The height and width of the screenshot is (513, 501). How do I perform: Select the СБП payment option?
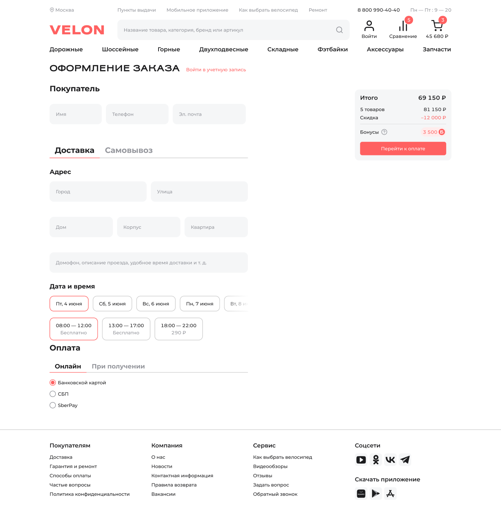click(x=53, y=394)
